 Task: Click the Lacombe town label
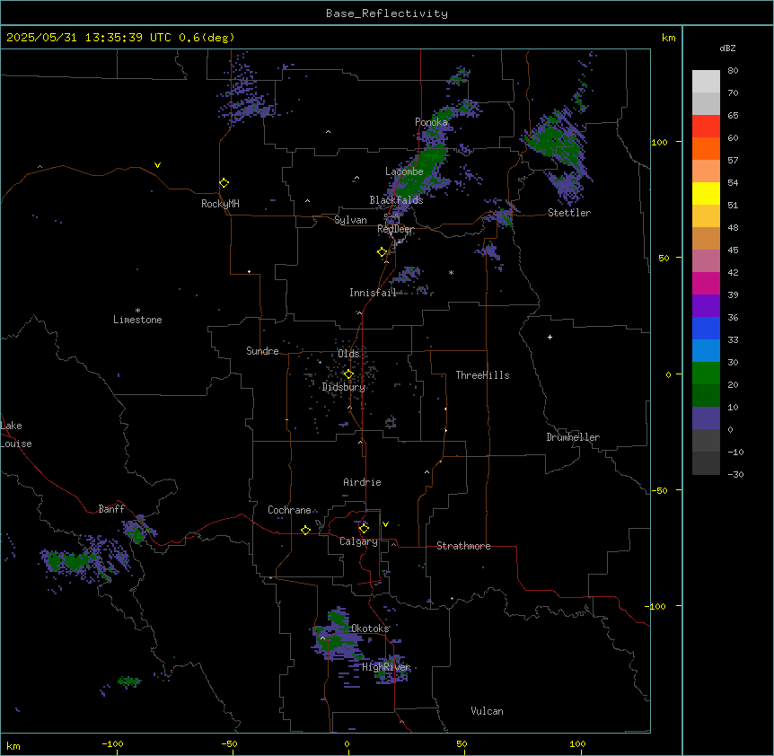(x=404, y=171)
